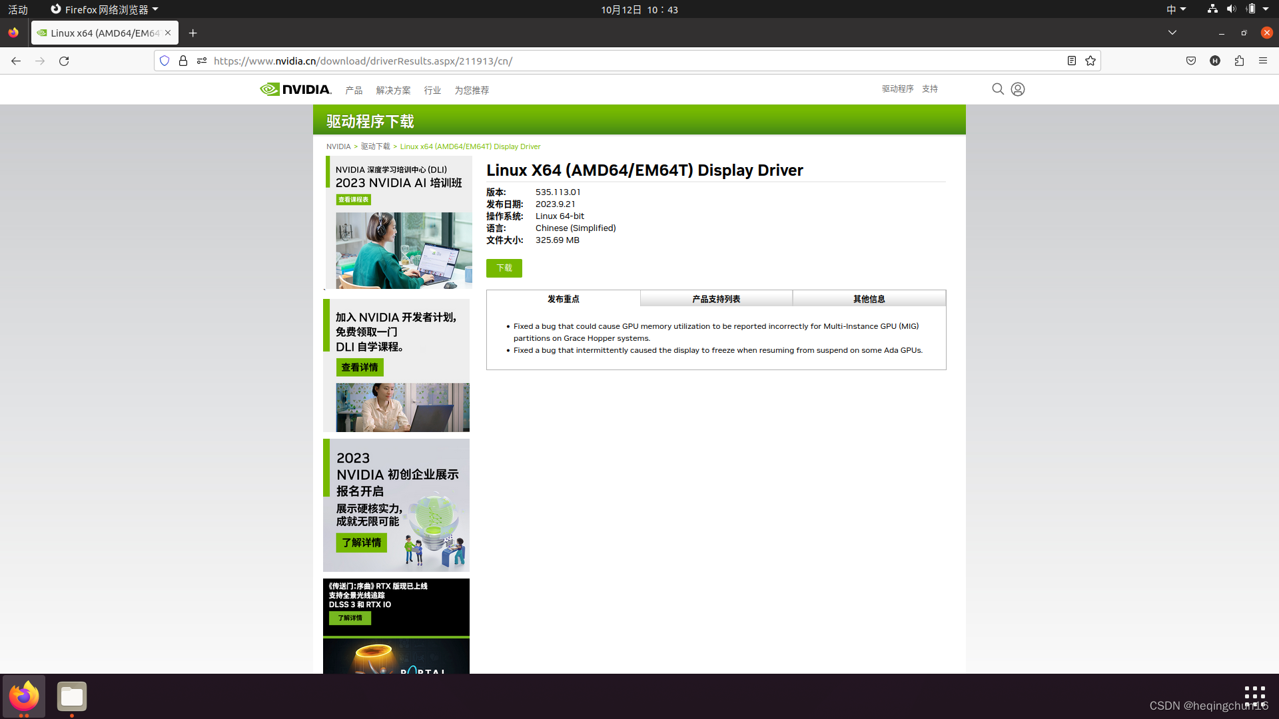Toggle reader view icon in address bar
The height and width of the screenshot is (719, 1279).
click(1071, 61)
